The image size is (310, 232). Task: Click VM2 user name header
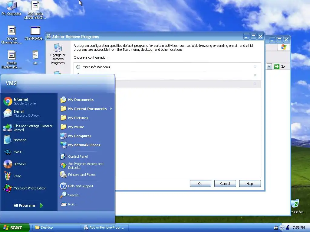[x=11, y=83]
